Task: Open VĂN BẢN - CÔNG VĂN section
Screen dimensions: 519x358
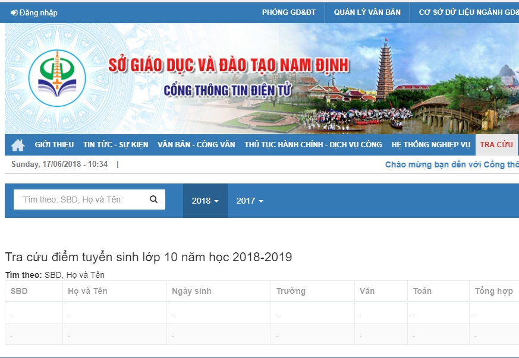Action: (196, 144)
